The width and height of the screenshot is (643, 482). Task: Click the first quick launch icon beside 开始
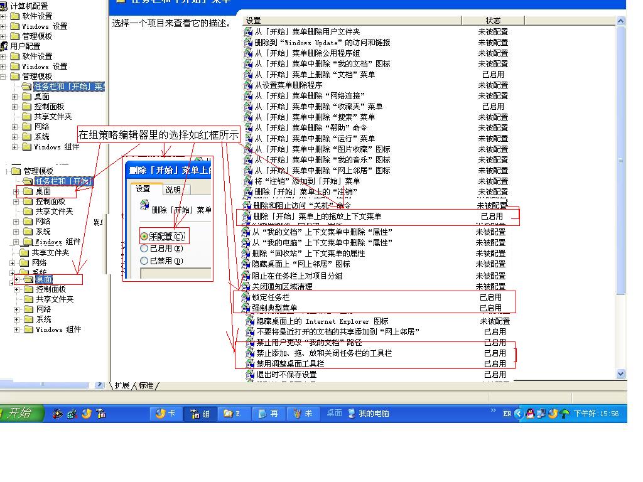click(x=57, y=414)
